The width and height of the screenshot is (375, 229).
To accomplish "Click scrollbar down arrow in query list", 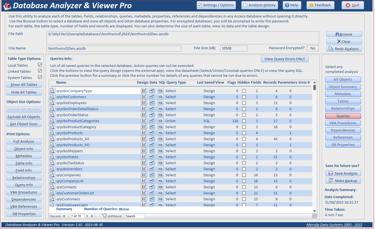I will [314, 211].
